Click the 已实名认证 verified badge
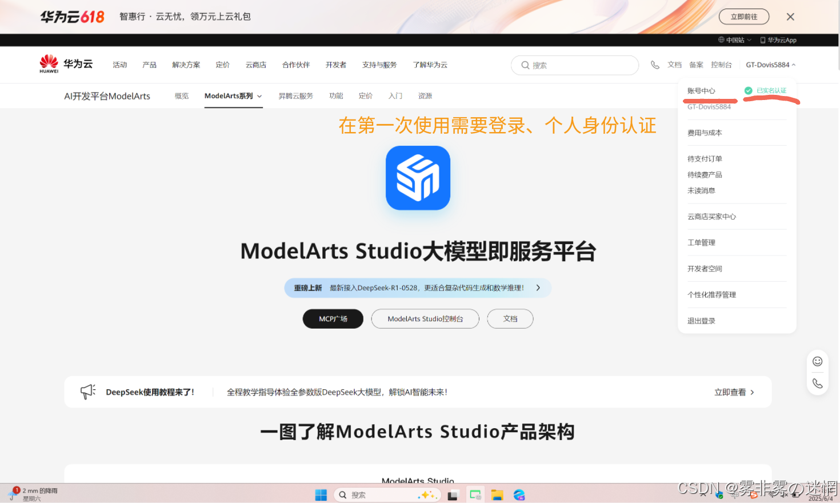Screen dimensions: 840x503 (766, 90)
